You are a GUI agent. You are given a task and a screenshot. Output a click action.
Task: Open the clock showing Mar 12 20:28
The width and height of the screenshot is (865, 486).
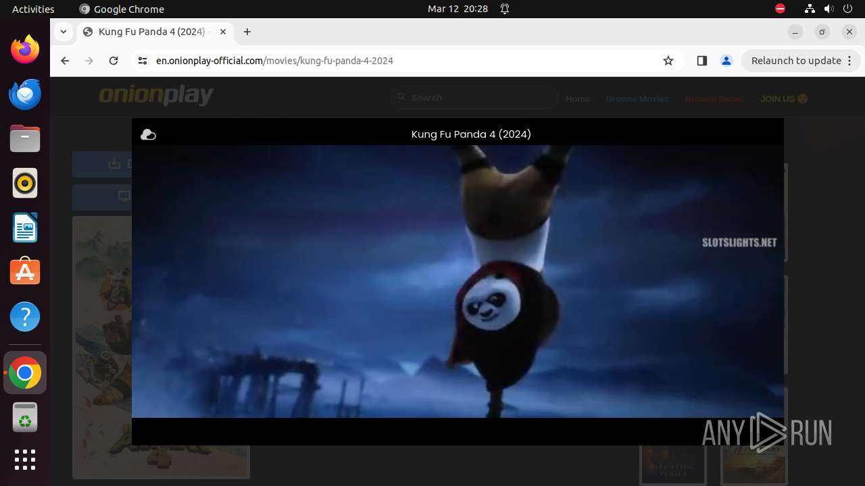(x=458, y=9)
